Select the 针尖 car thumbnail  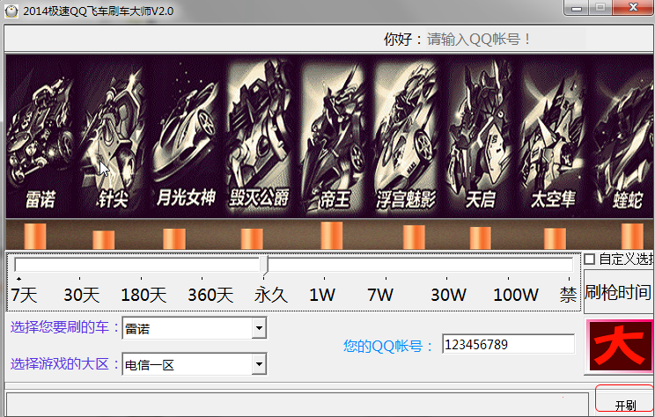[x=113, y=136]
